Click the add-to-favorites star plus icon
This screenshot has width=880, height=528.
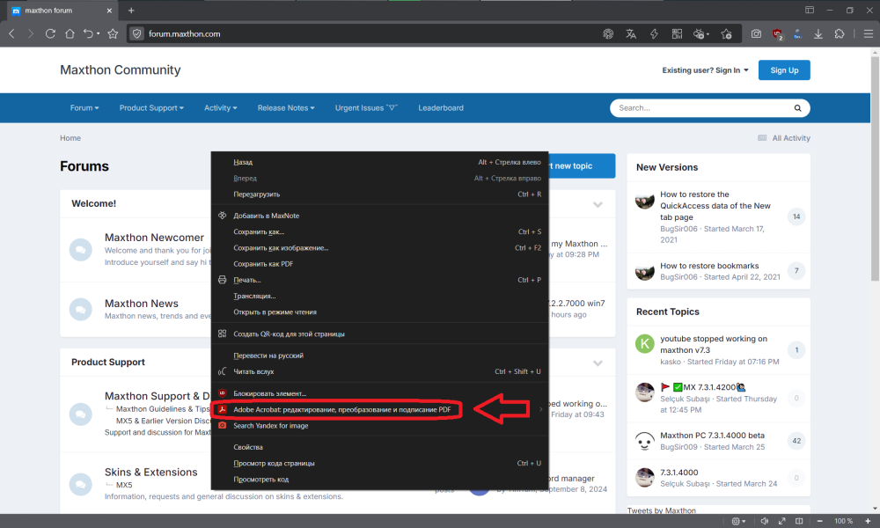point(726,33)
